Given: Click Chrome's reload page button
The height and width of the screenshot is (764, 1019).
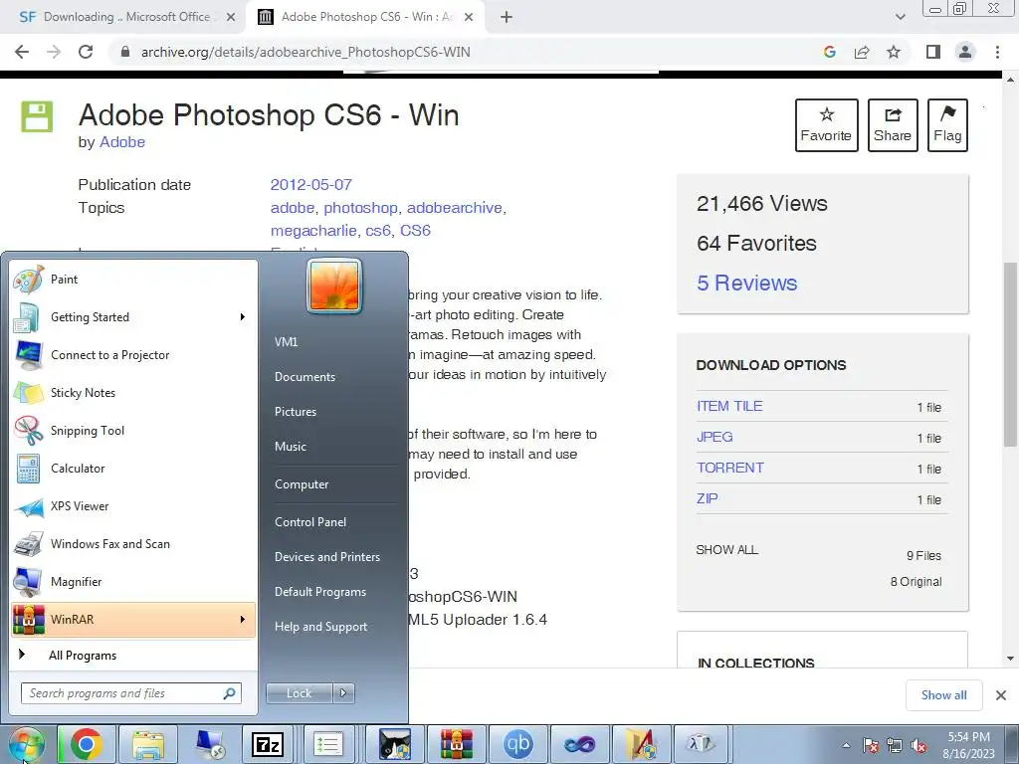Looking at the screenshot, I should pyautogui.click(x=86, y=52).
